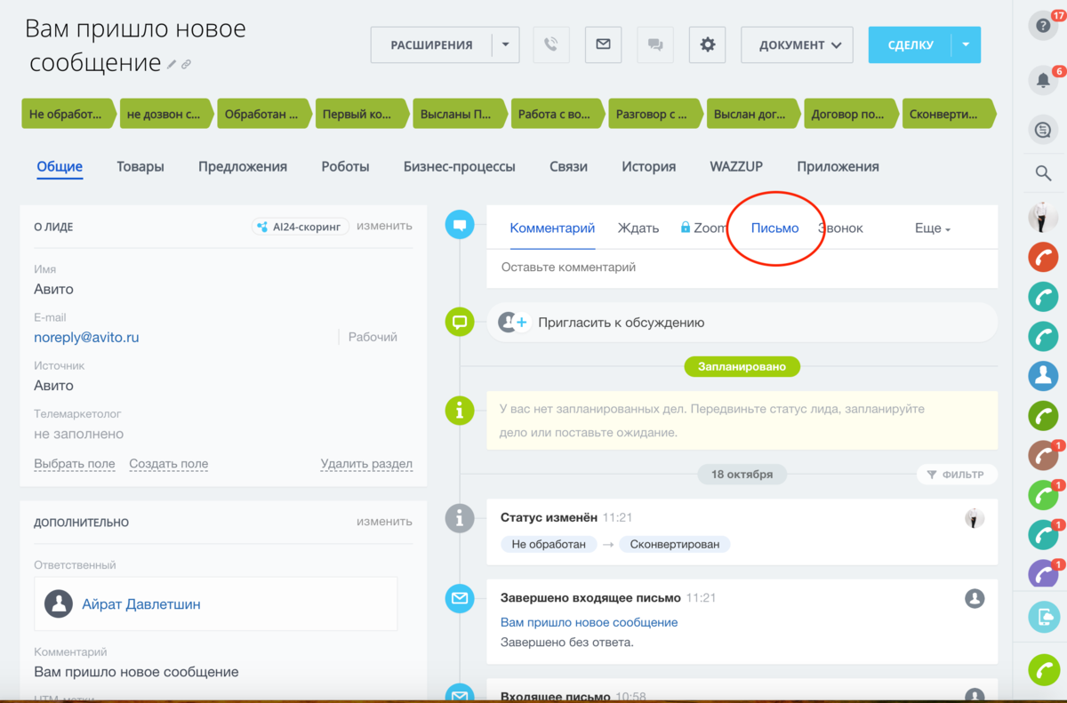1067x703 pixels.
Task: Open the ФИЛЬТР timeline filter
Action: 957,475
